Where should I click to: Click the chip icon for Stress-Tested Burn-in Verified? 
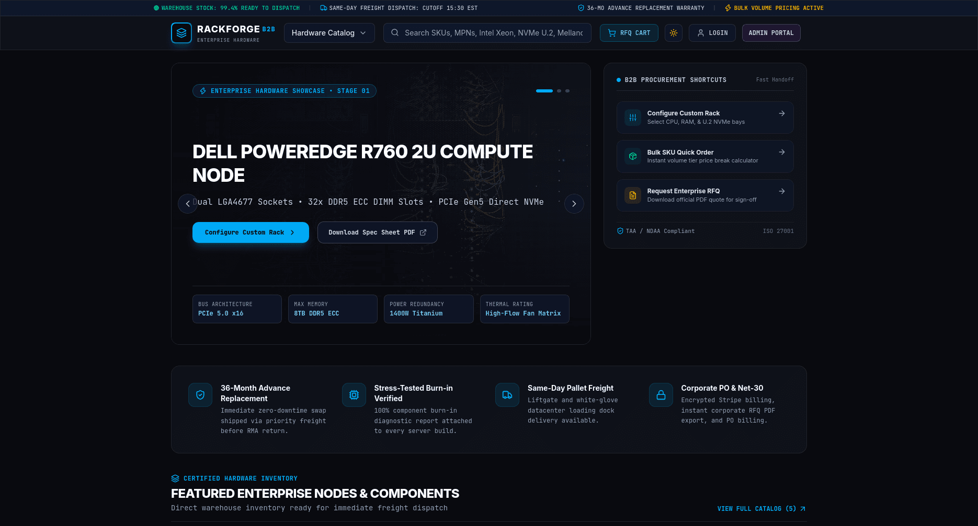(x=354, y=395)
